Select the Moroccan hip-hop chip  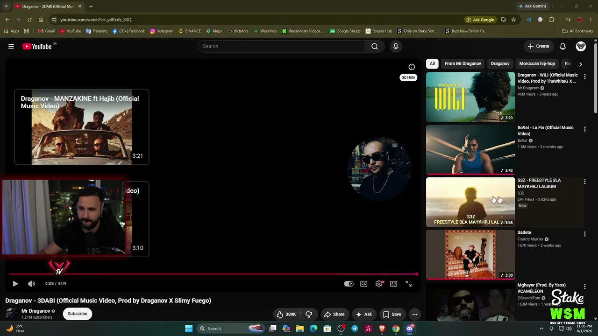537,63
